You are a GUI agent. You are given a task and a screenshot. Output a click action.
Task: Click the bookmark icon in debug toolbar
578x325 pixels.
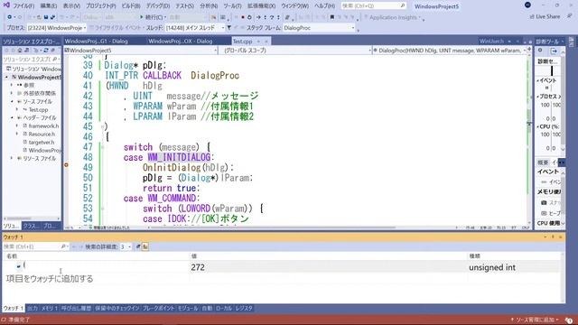coord(332,17)
